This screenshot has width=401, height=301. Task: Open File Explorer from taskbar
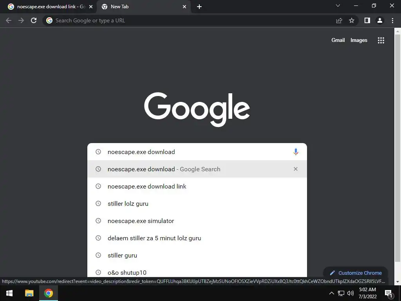[29, 293]
